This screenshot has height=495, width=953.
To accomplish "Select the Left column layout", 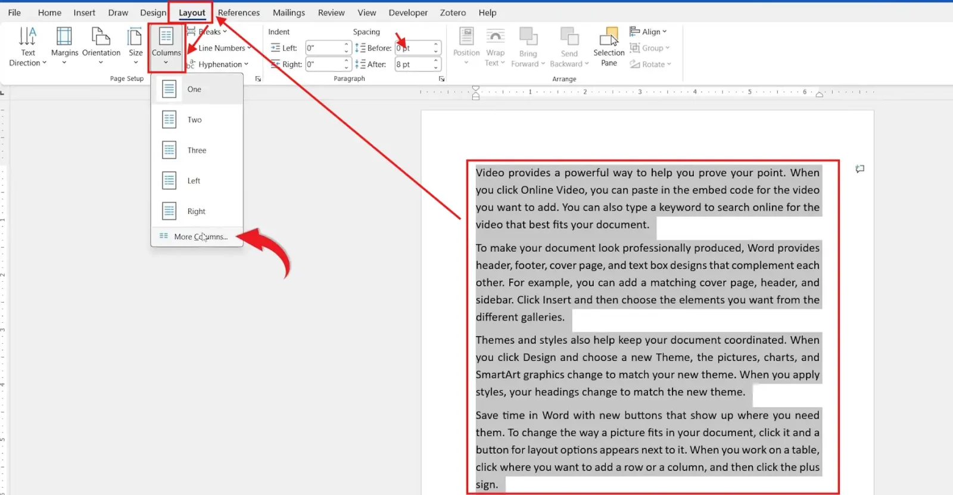I will coord(197,180).
